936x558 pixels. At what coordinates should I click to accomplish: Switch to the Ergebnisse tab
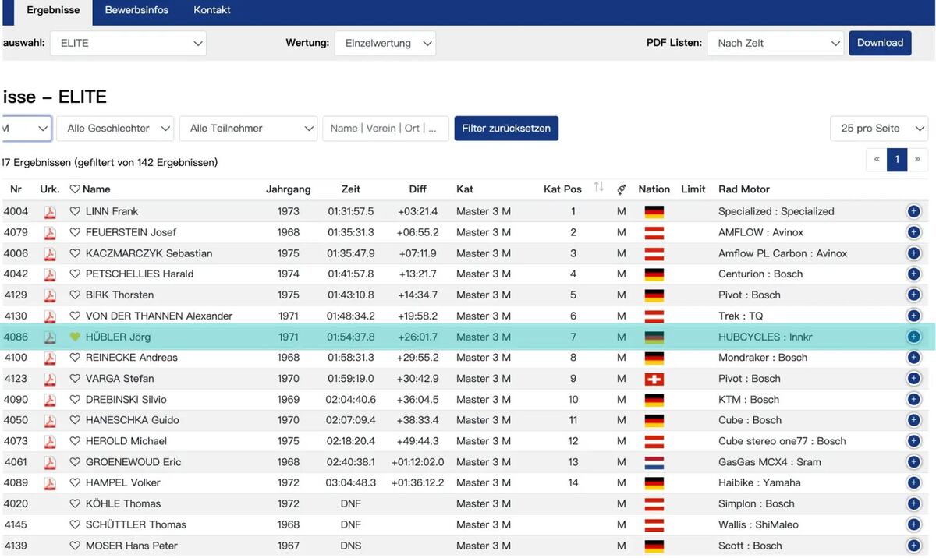(53, 10)
